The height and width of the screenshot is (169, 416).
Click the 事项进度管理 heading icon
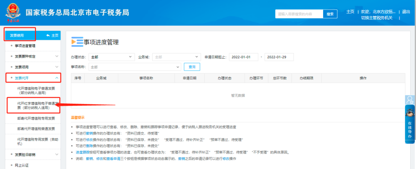[77, 42]
